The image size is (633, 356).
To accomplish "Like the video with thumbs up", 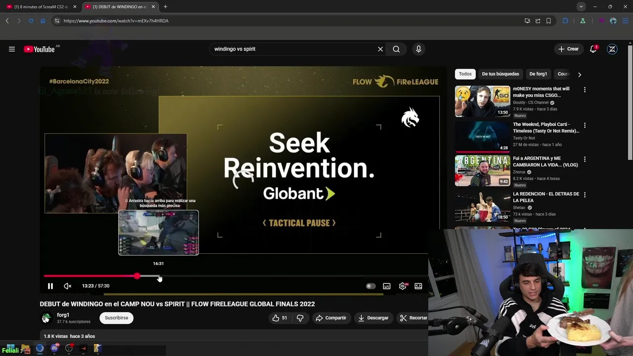I will point(280,318).
